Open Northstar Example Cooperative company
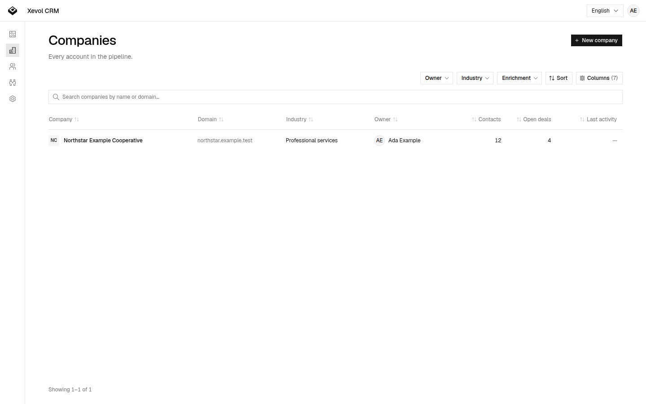The height and width of the screenshot is (404, 646). pyautogui.click(x=103, y=141)
